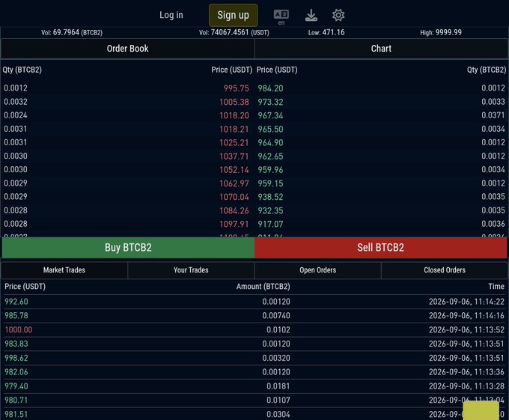Select ask price 1052.14

pos(234,170)
